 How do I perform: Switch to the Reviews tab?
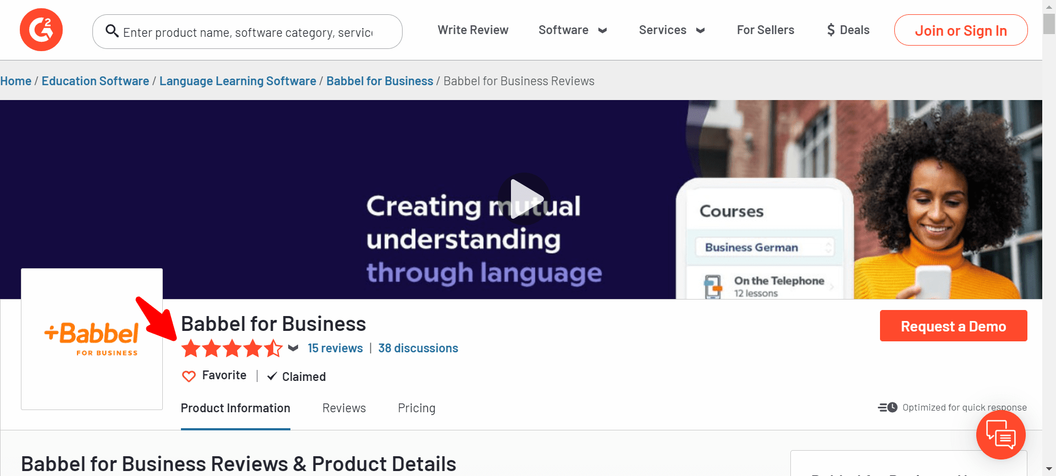coord(344,408)
